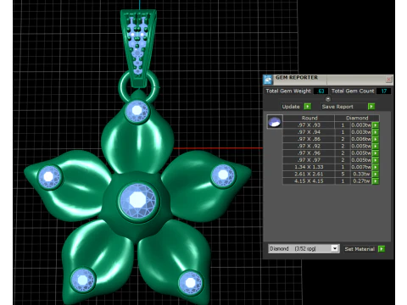Click the Total Gem Weight value field
407x305 pixels.
point(321,91)
